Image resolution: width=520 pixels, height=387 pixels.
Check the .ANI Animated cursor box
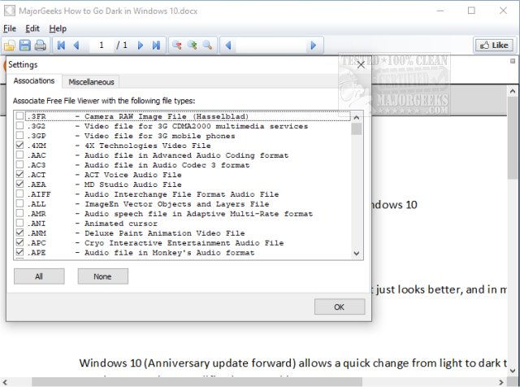click(19, 223)
